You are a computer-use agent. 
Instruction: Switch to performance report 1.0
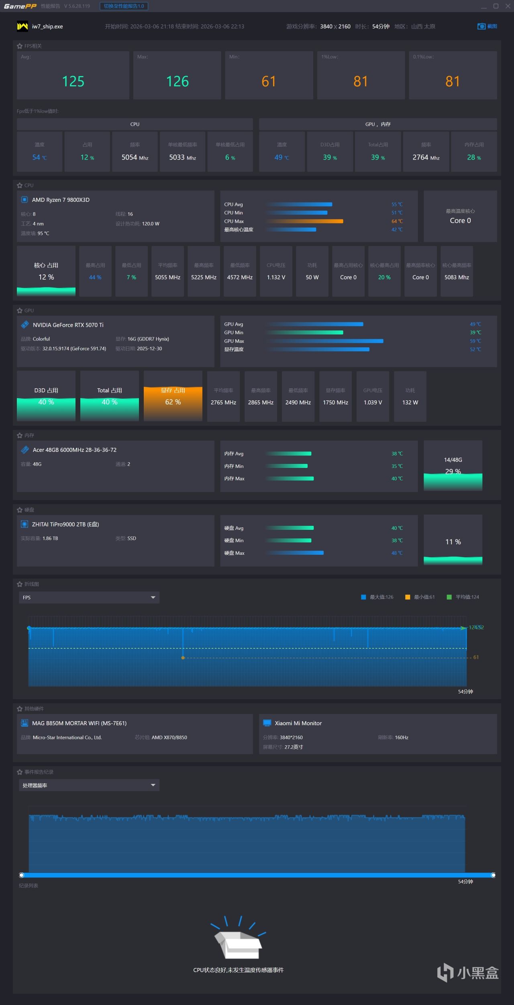[124, 6]
